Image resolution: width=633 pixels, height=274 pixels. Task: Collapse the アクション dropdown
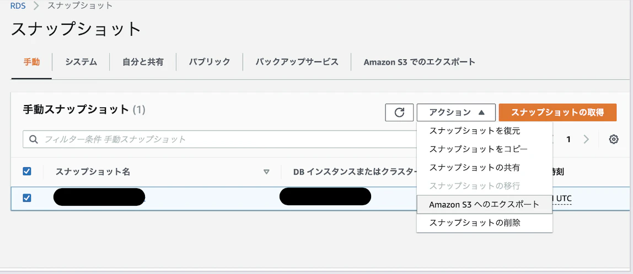point(456,112)
